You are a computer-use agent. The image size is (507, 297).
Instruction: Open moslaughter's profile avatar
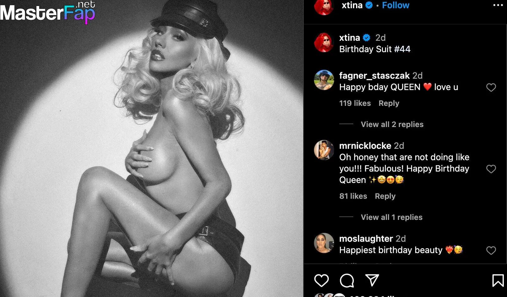click(x=324, y=243)
